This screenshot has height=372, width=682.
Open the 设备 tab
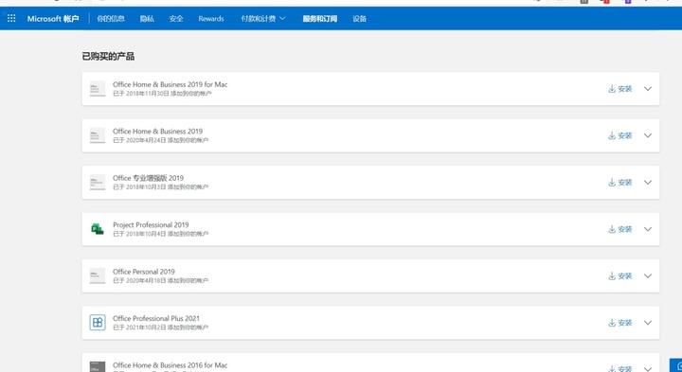point(359,19)
